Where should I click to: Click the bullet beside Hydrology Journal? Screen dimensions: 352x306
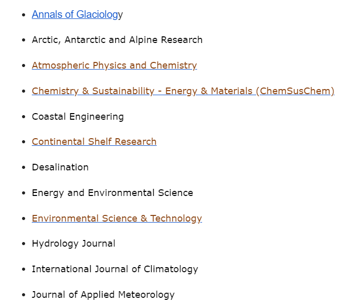click(23, 244)
